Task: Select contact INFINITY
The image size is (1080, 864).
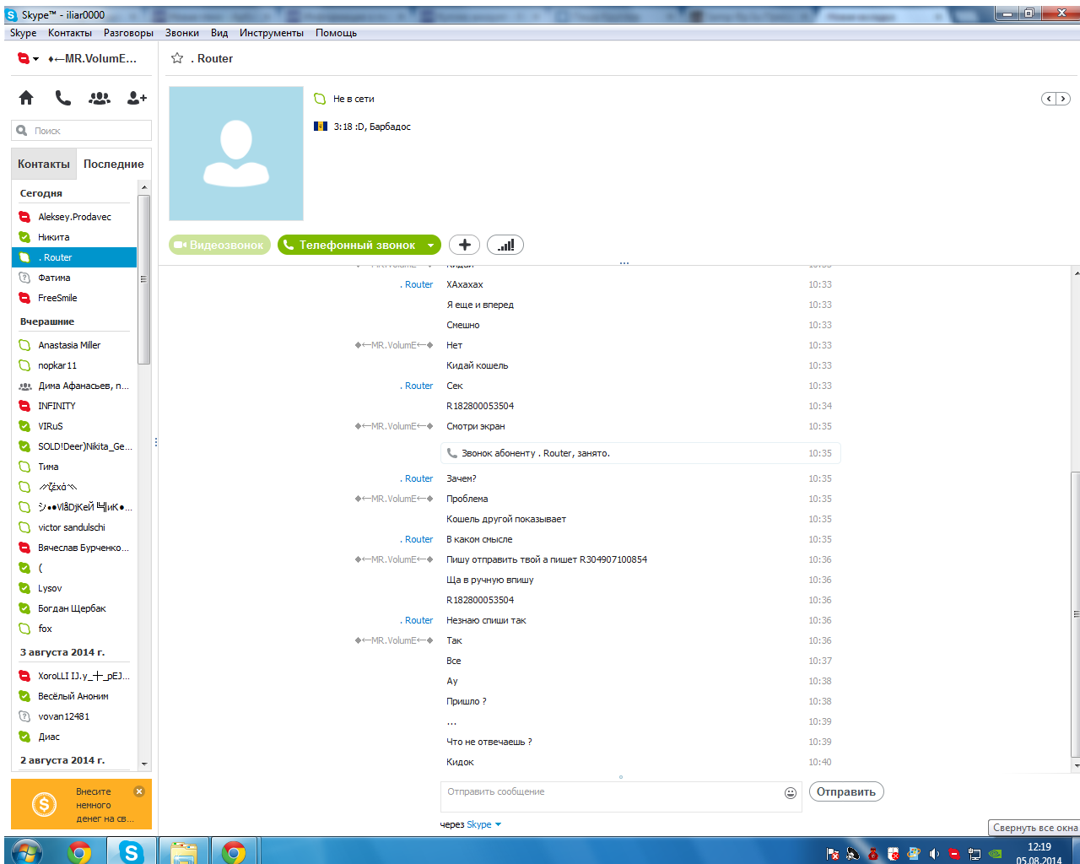Action: click(74, 406)
